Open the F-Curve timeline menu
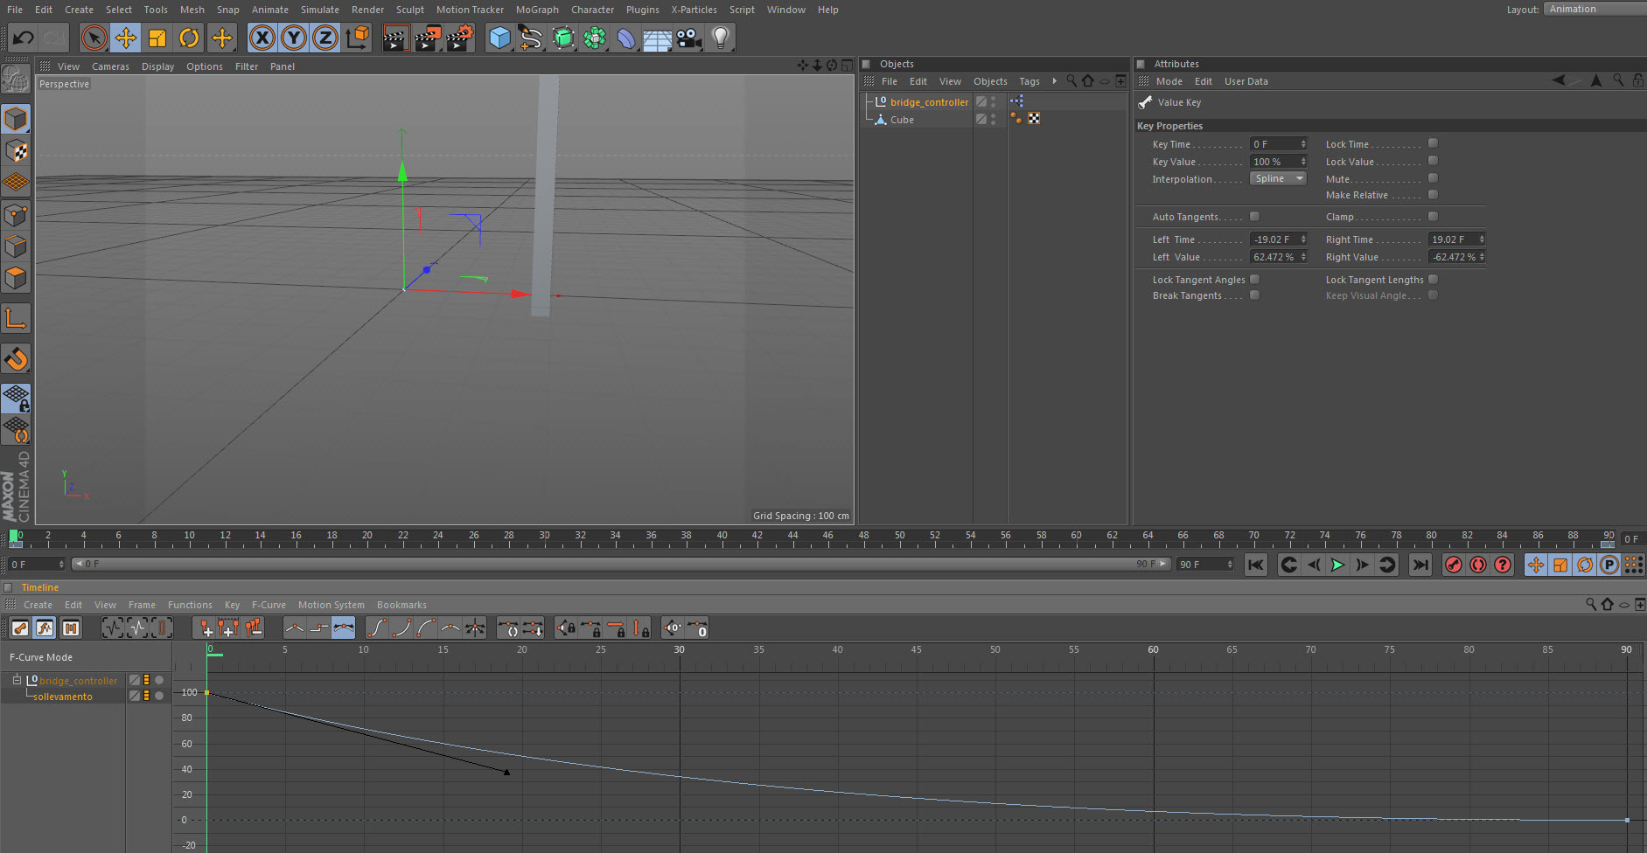This screenshot has height=853, width=1647. pyautogui.click(x=269, y=605)
